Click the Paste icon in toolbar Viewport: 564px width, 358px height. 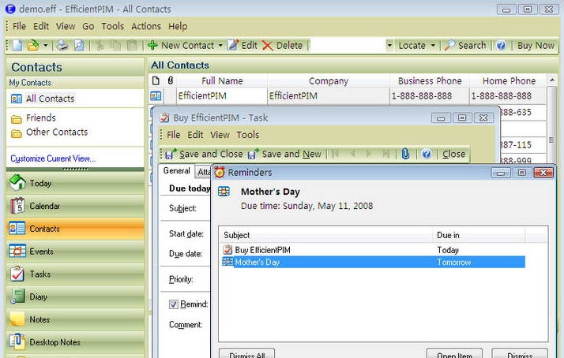(x=132, y=46)
